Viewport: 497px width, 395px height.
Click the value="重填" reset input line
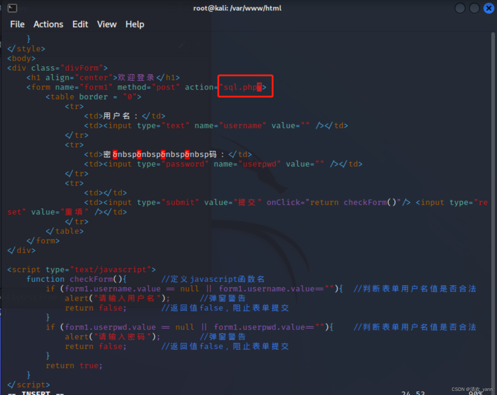67,212
